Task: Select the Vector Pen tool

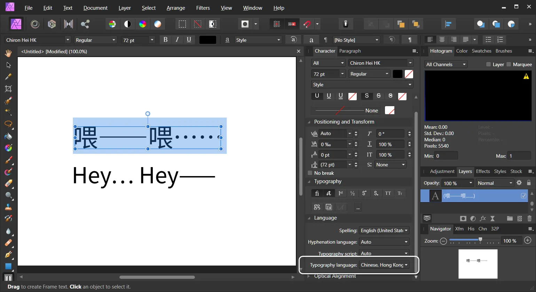Action: pos(8,255)
